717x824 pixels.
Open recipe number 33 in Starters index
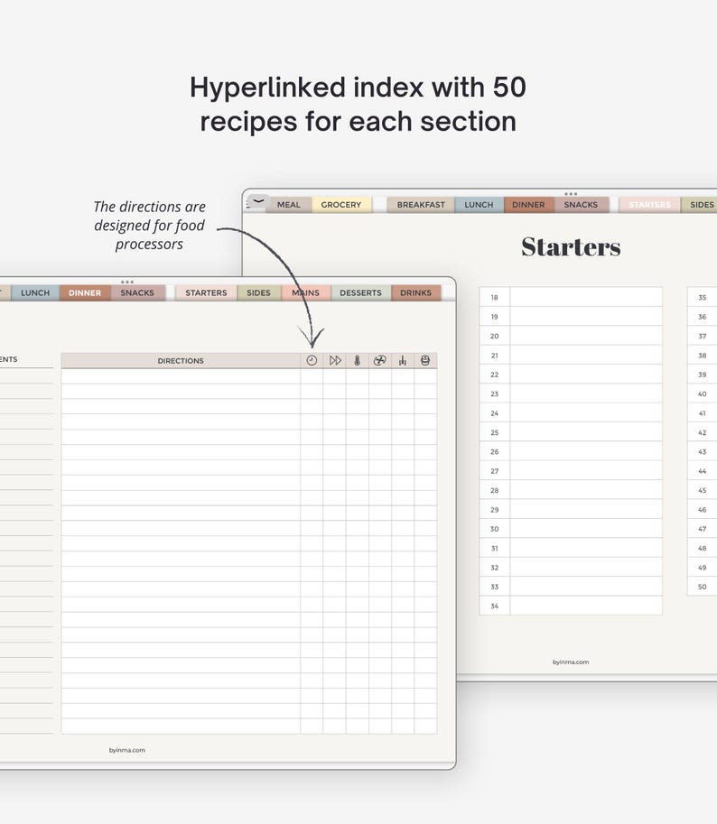(x=494, y=587)
